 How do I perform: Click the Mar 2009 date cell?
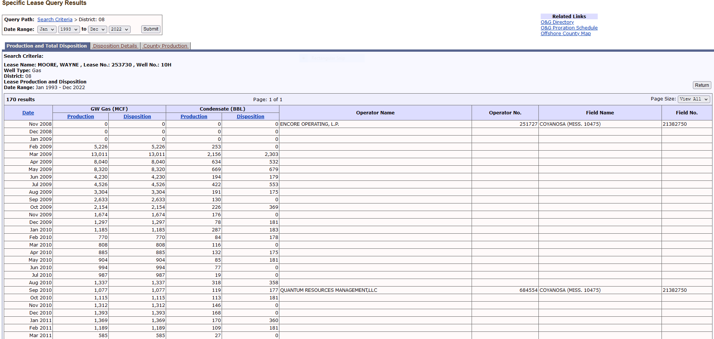click(x=28, y=154)
